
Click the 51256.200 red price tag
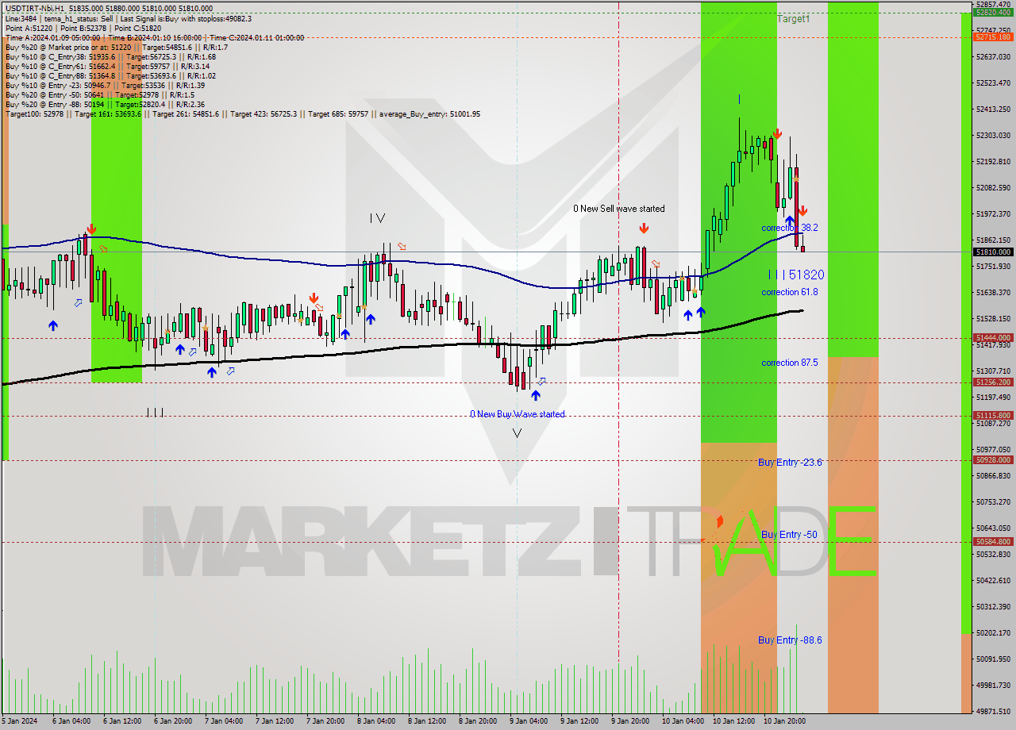click(993, 382)
